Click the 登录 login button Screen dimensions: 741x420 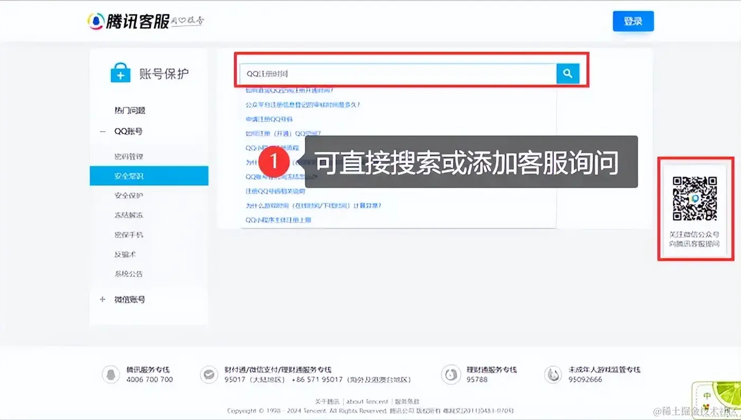(x=633, y=21)
